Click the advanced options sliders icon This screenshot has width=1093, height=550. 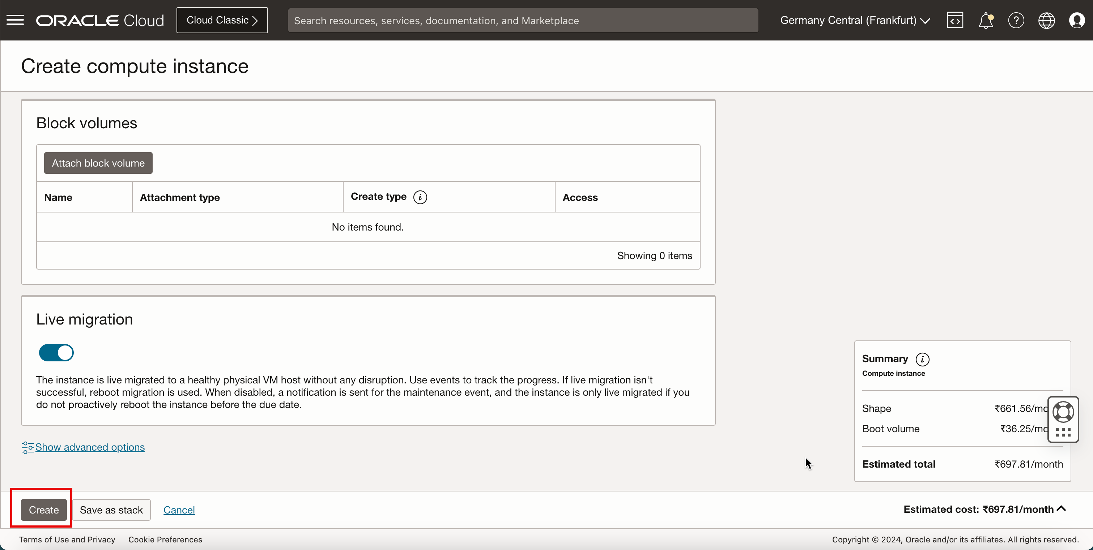coord(27,447)
